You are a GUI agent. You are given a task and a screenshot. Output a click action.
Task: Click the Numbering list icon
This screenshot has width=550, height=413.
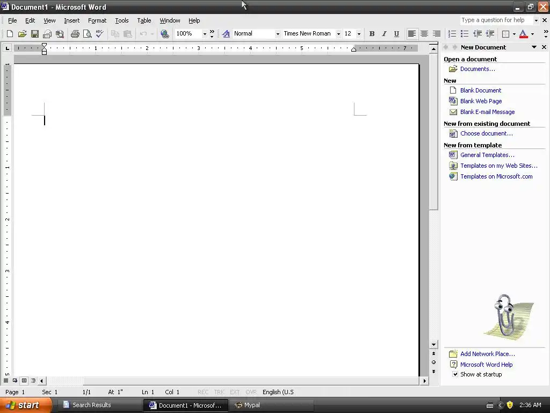pos(452,34)
